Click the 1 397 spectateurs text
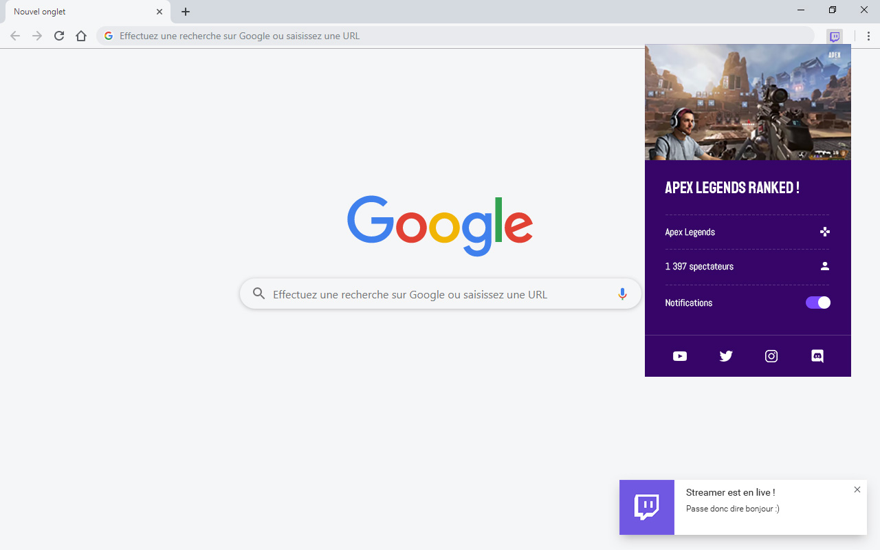Screen dimensions: 880x550 tap(699, 267)
